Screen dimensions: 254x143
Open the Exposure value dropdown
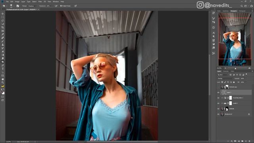(x=52, y=6)
